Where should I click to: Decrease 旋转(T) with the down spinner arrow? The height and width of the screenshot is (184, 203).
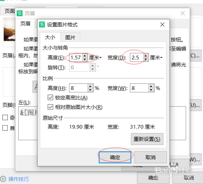pyautogui.click(x=93, y=69)
